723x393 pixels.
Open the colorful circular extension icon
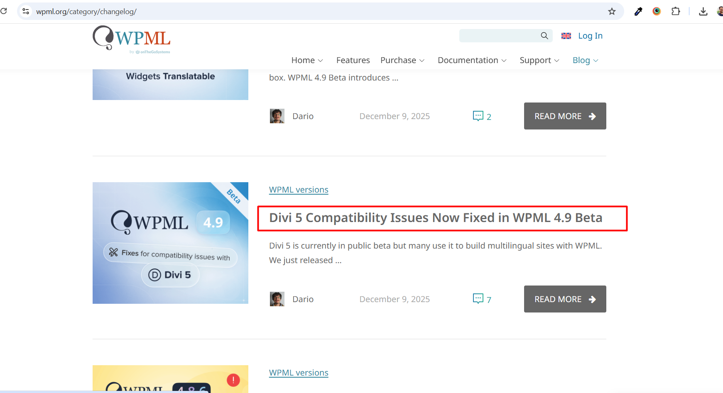click(x=657, y=11)
